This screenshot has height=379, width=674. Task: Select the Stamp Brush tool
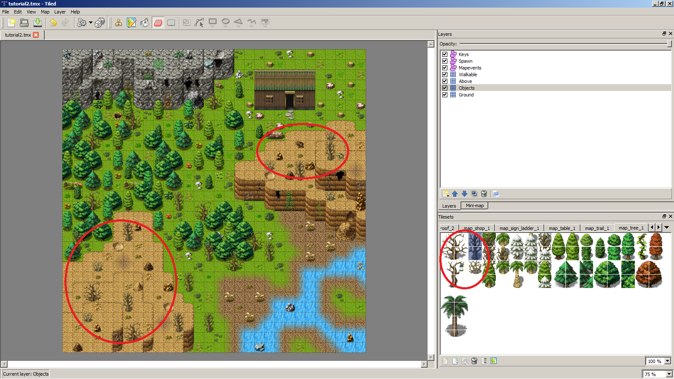click(x=118, y=23)
